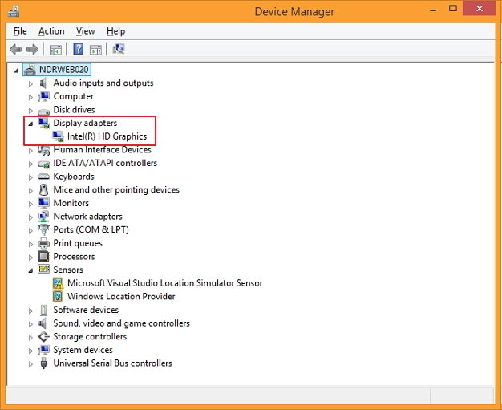Select the Keyboards category label
502x410 pixels.
[74, 177]
